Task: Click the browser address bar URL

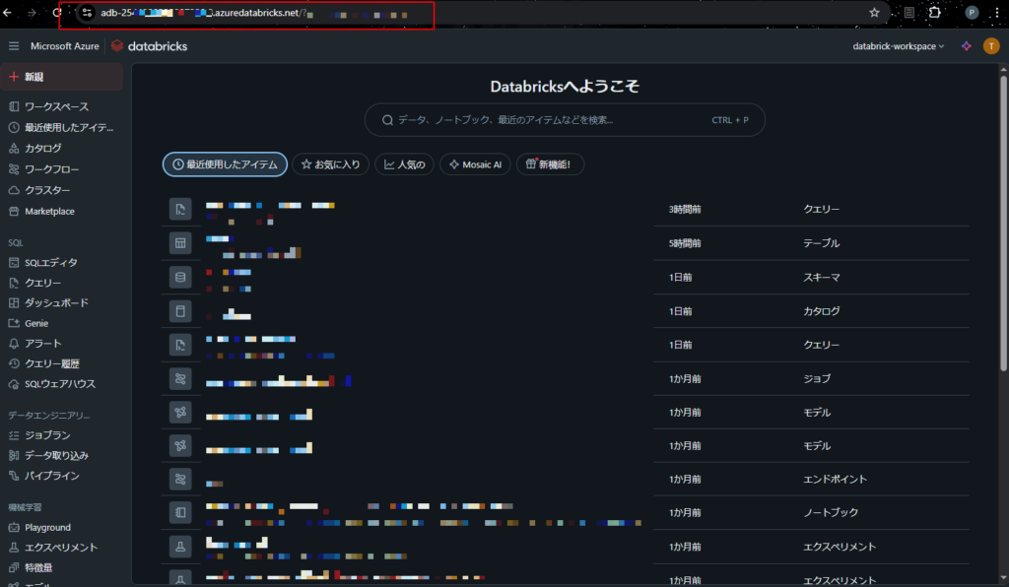Action: (x=253, y=13)
